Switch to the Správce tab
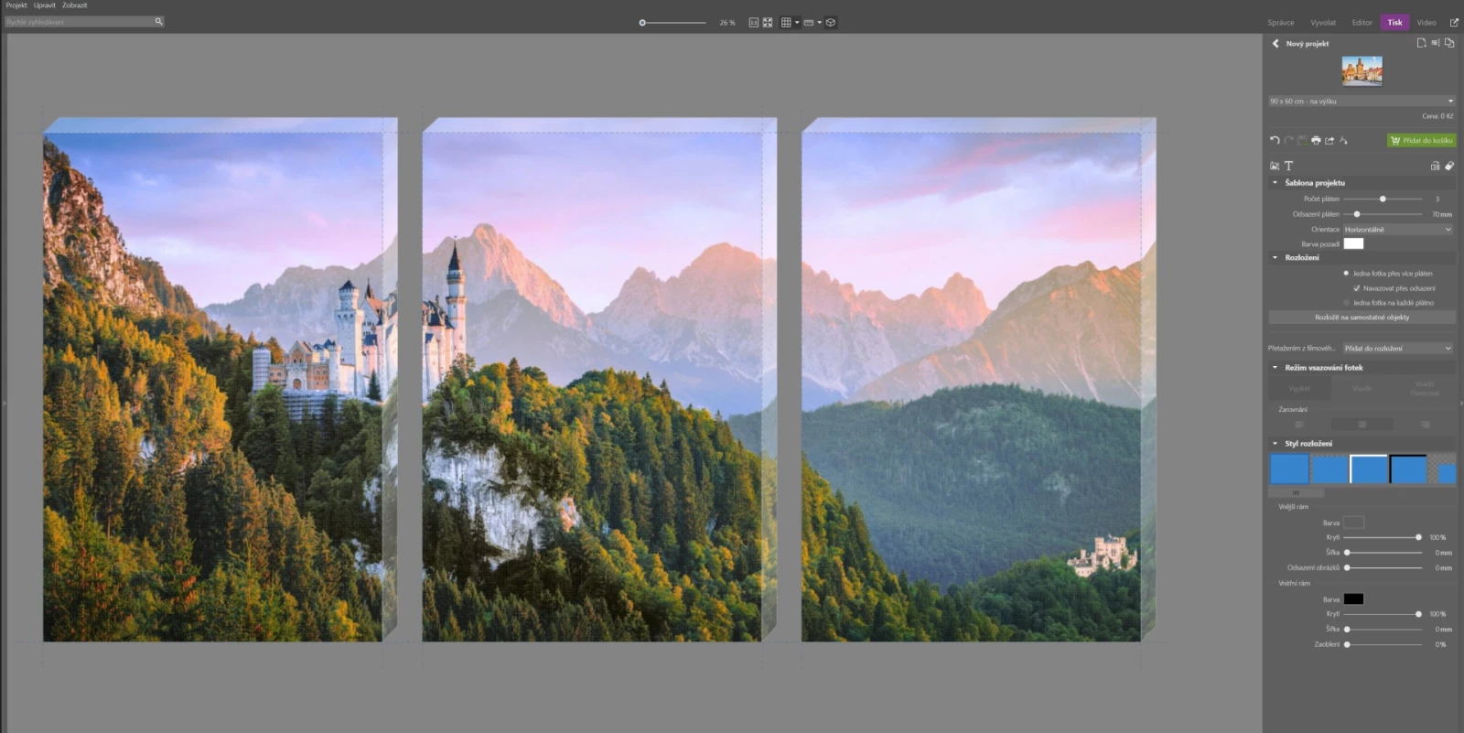The width and height of the screenshot is (1464, 733). pyautogui.click(x=1280, y=22)
